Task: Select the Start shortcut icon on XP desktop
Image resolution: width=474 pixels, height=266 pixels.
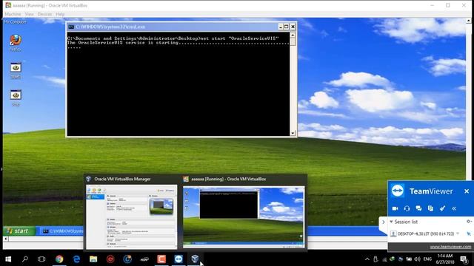Action: (16, 67)
